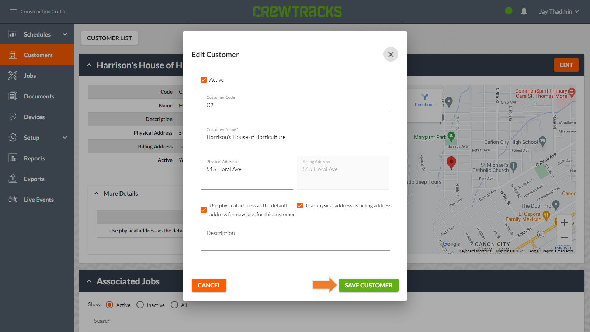Click the CrewTracks logo

tap(297, 11)
